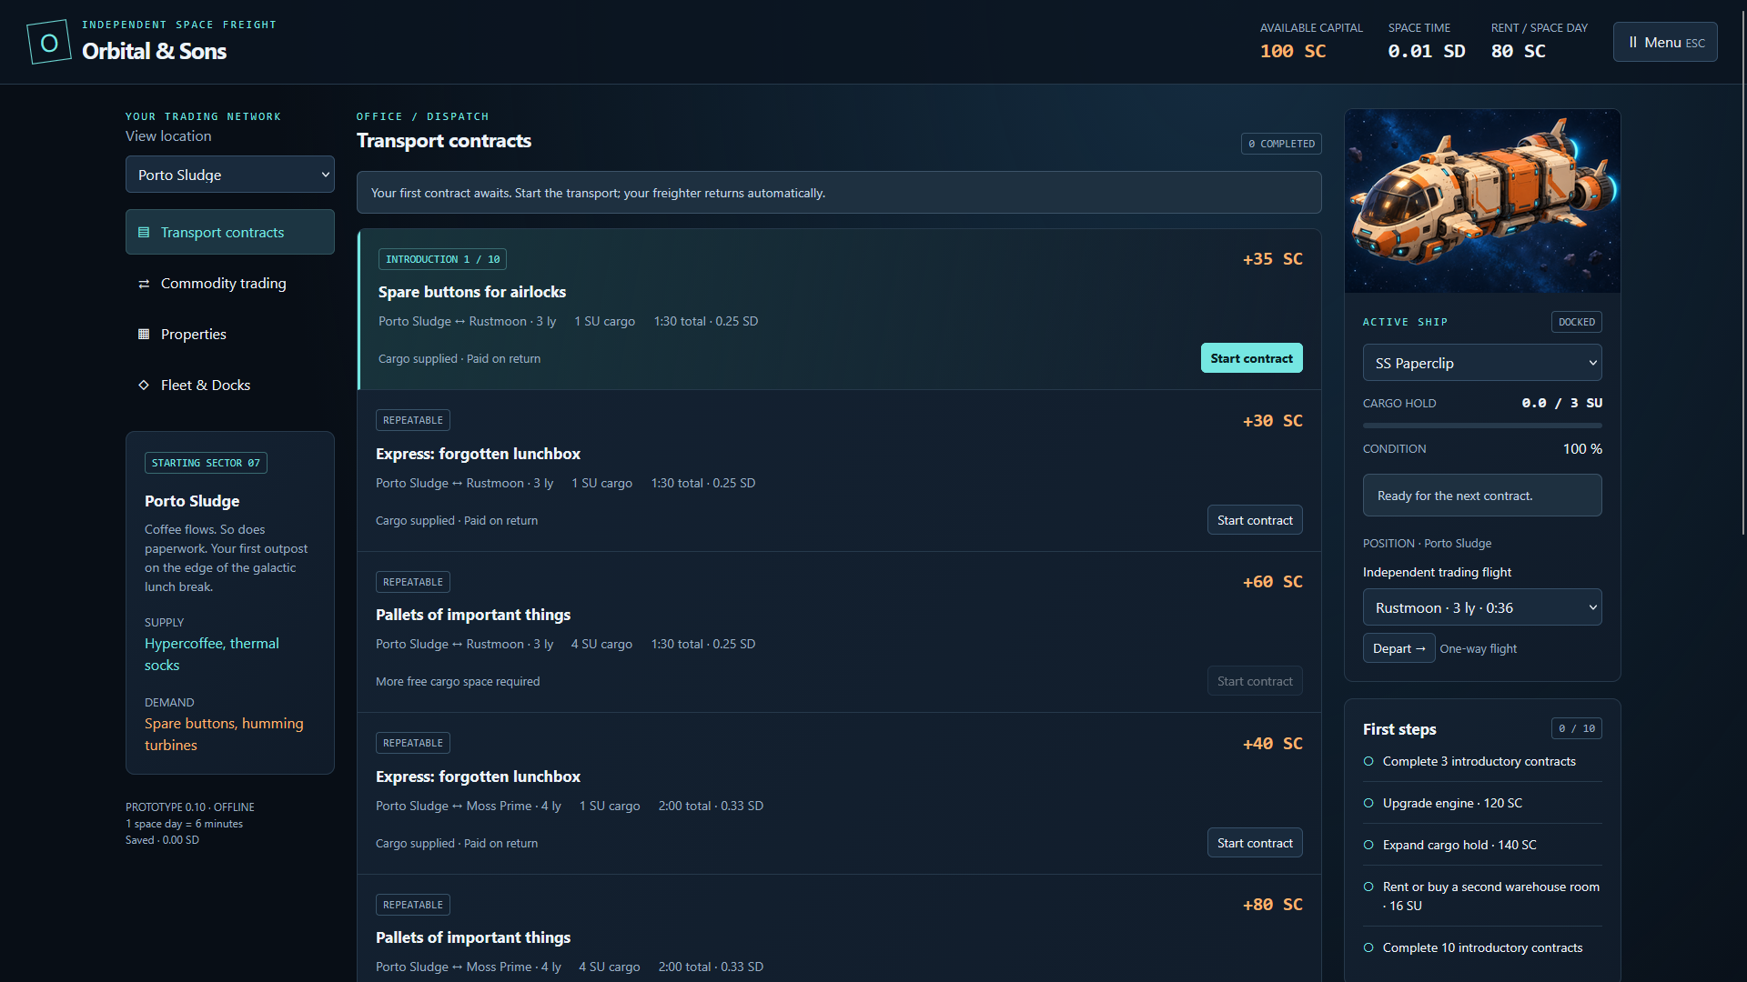
Task: Click the Spare buttons, humming turbines demand text
Action: [x=224, y=735]
